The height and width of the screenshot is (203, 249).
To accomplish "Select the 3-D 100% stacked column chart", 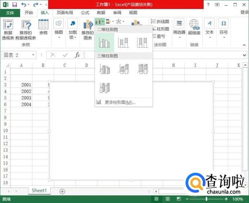I will (x=143, y=69).
